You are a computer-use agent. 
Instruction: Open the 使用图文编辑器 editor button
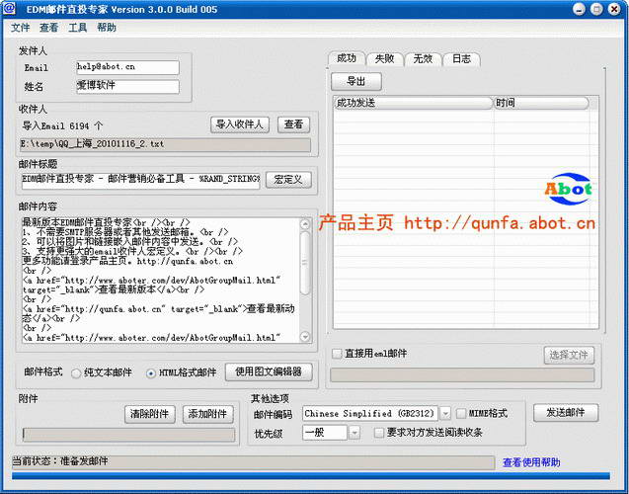tap(269, 372)
